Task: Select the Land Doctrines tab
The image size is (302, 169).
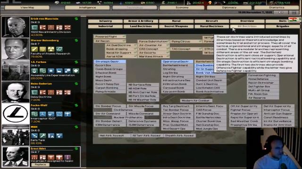Action: click(141, 26)
